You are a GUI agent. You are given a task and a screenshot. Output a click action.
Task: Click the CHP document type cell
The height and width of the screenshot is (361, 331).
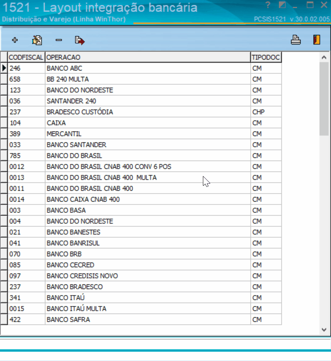click(x=266, y=112)
